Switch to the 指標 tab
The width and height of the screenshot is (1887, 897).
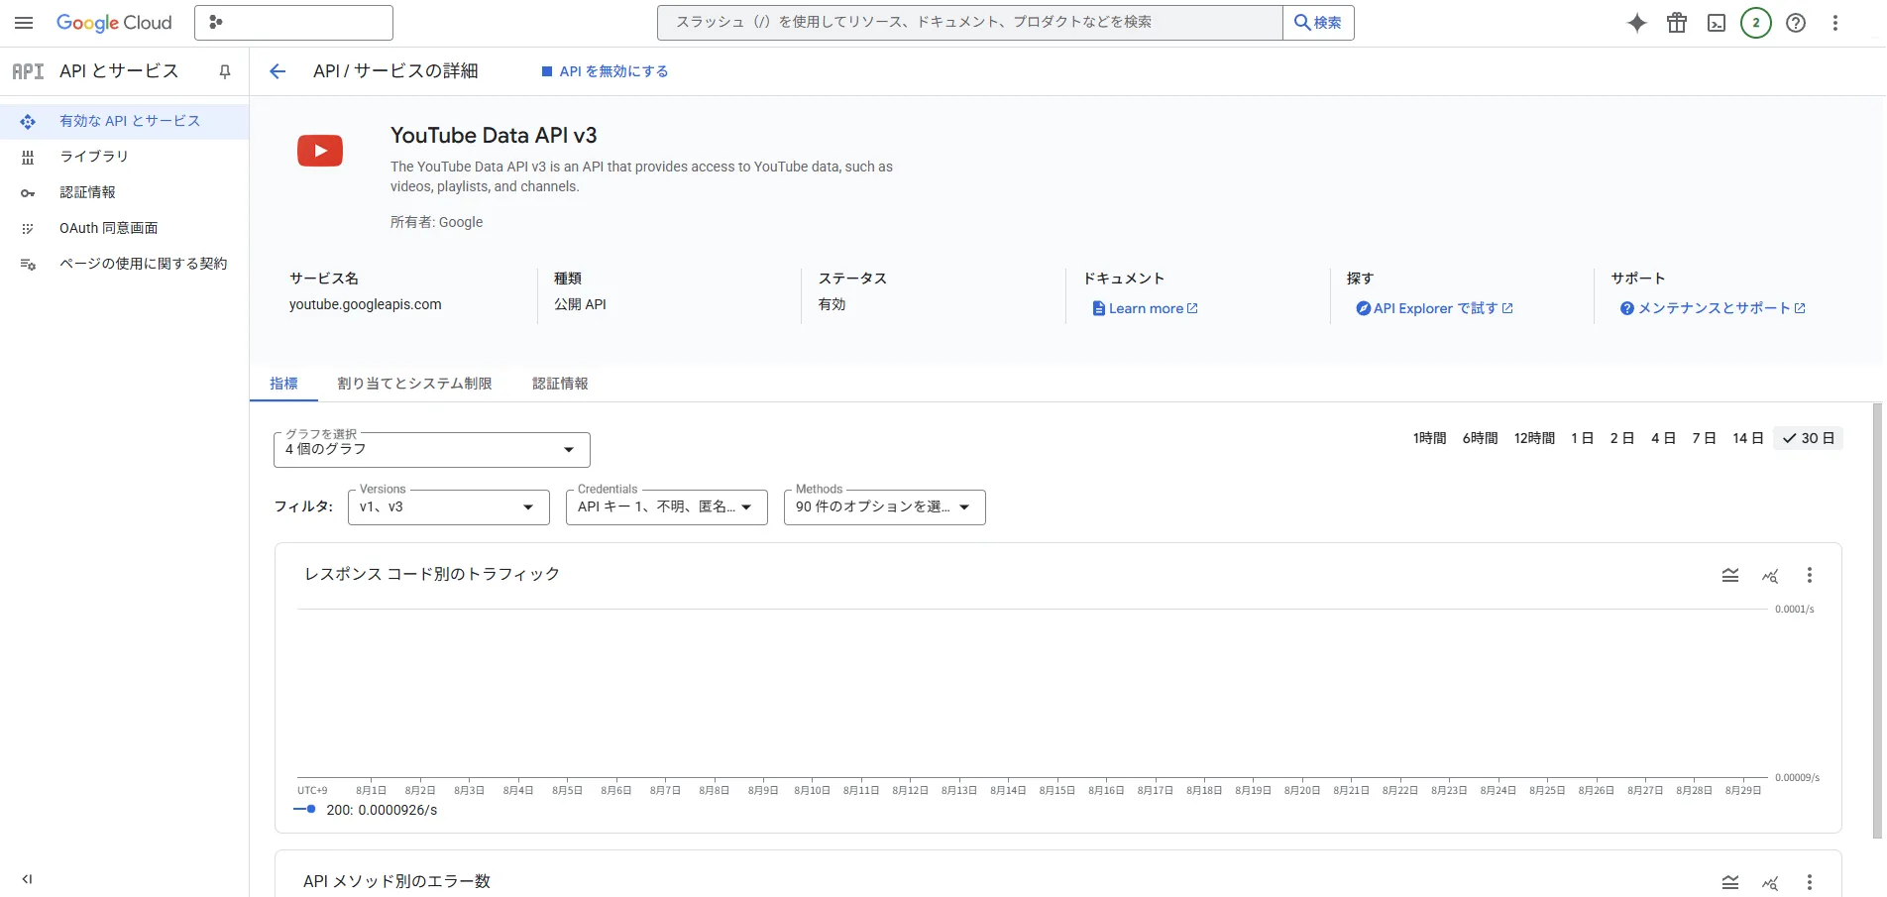[283, 384]
